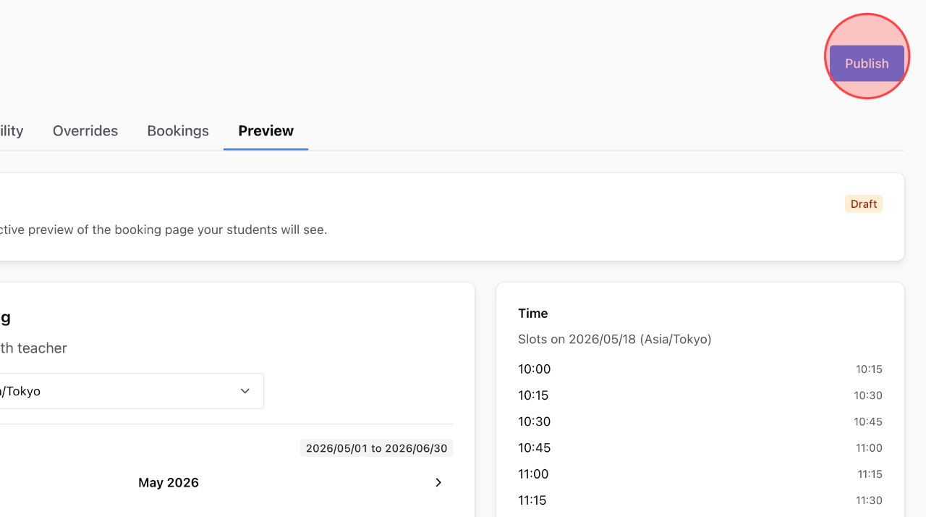Click the Slots on 2026/05/18 (Asia/Tokyo) text
The height and width of the screenshot is (517, 926).
[x=615, y=339]
